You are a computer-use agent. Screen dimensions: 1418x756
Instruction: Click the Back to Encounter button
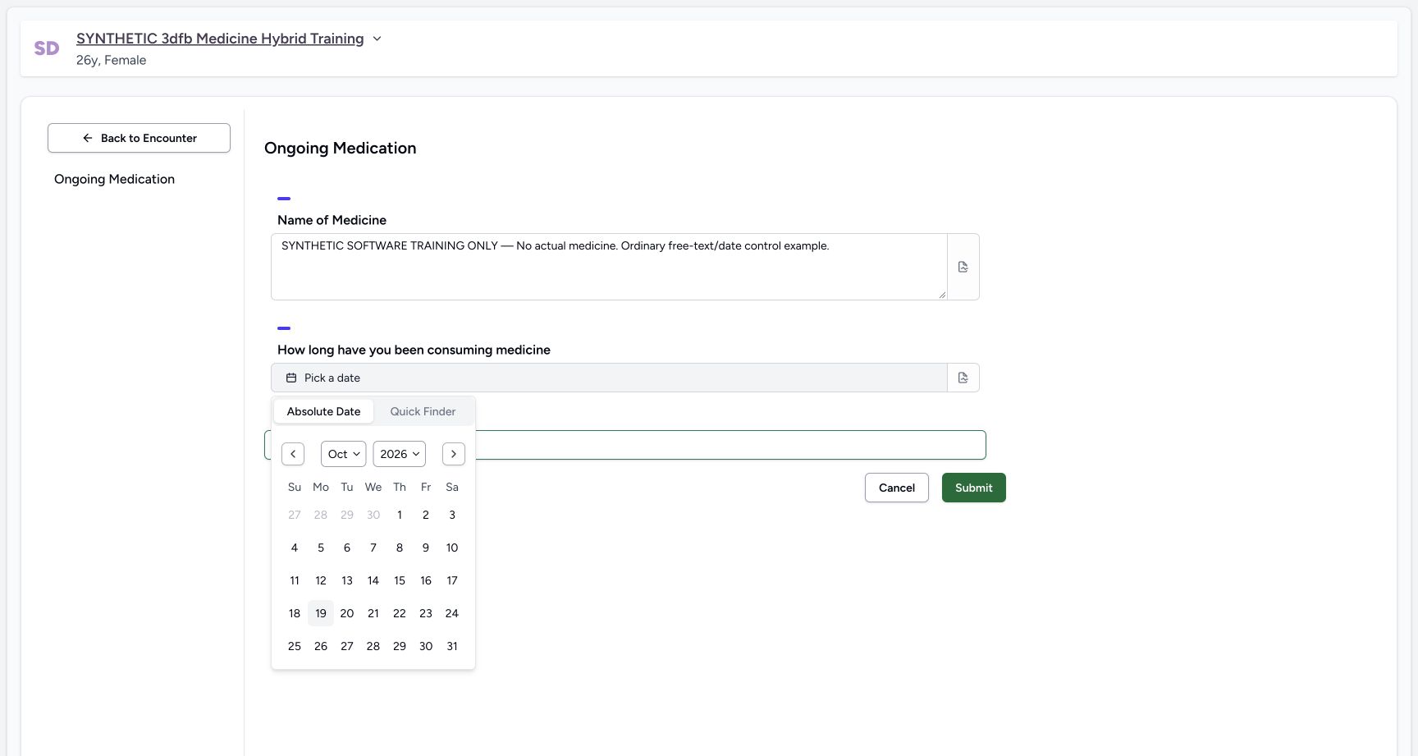139,138
